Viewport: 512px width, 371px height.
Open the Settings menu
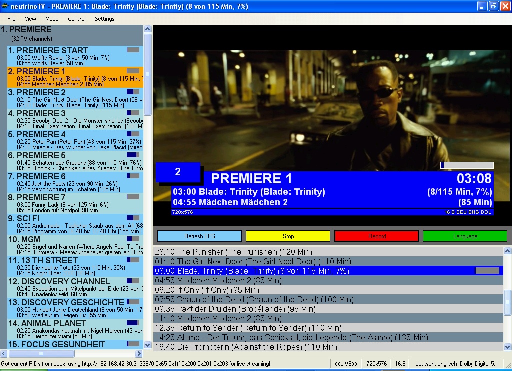tap(105, 19)
